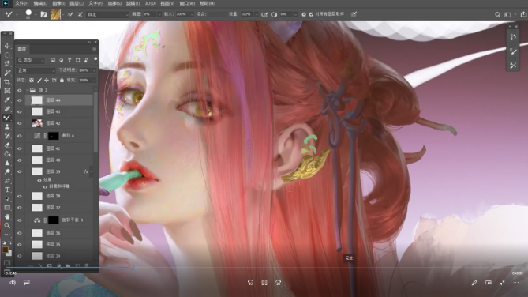Select the History Brush tool

[7, 136]
